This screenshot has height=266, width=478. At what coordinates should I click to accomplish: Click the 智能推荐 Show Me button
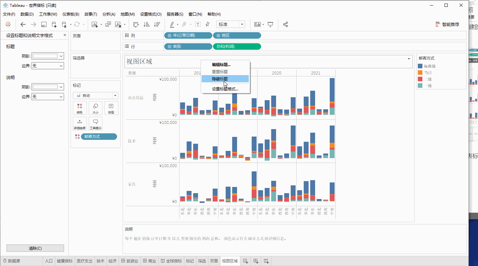point(447,24)
